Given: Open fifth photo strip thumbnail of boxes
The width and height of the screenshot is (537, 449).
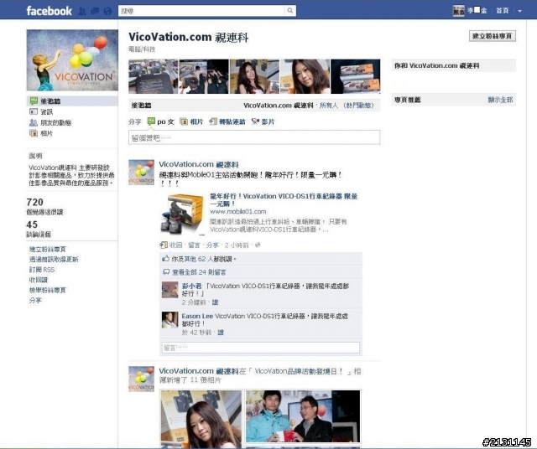Looking at the screenshot, I should [x=355, y=76].
